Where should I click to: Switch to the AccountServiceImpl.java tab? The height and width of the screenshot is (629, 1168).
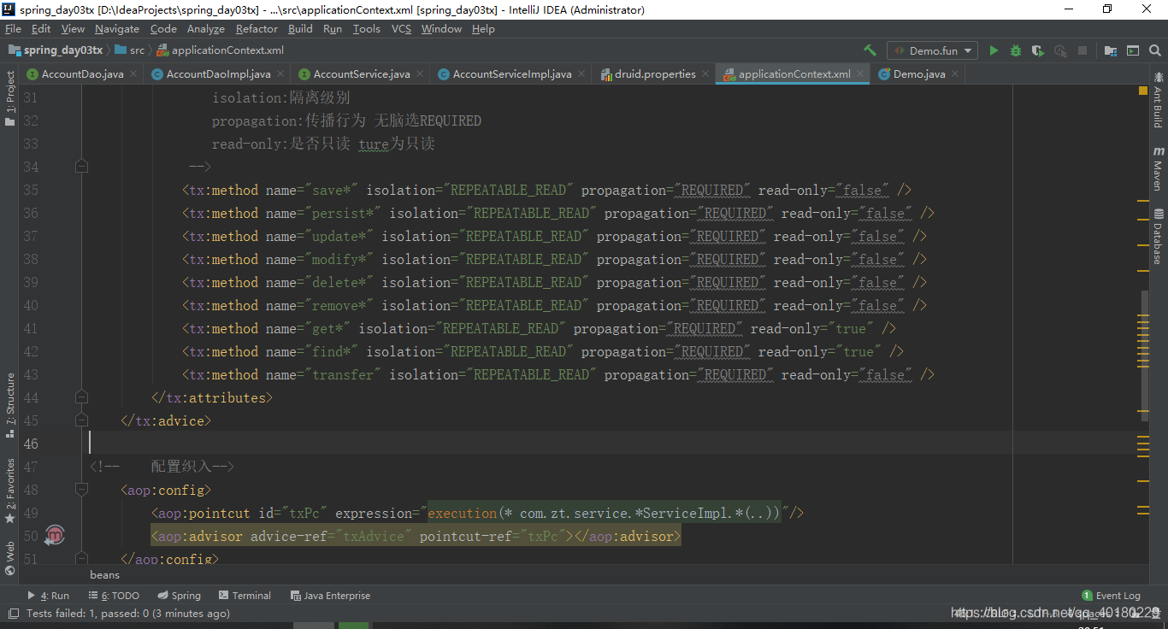point(512,74)
